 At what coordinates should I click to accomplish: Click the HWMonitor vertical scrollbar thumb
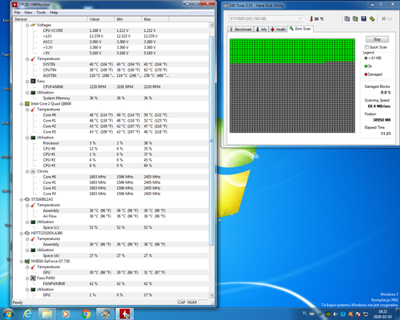point(211,141)
